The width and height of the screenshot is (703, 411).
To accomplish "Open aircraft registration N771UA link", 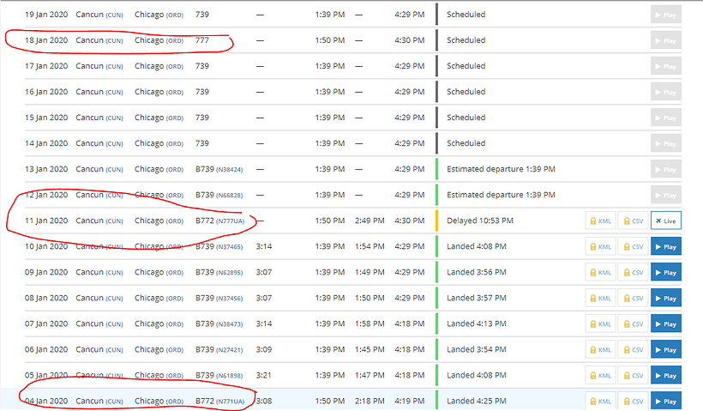I will click(230, 402).
